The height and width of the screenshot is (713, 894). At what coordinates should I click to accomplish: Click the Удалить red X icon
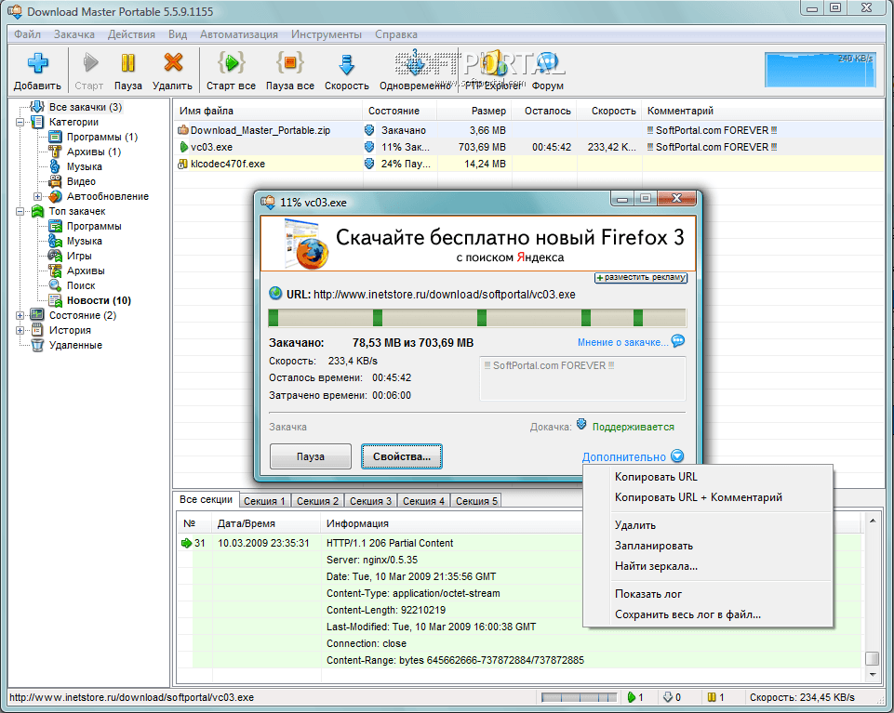(x=173, y=62)
